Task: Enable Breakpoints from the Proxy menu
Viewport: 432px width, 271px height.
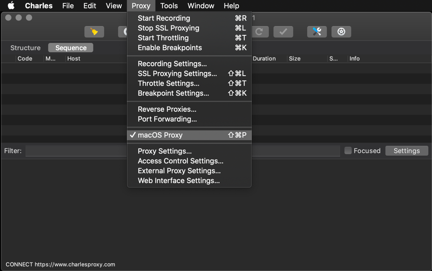Action: click(x=170, y=48)
